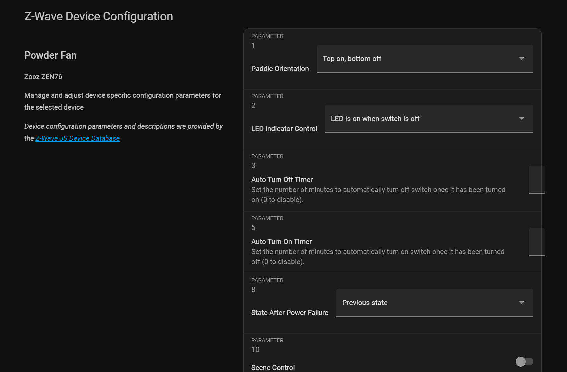
Task: Follow the blue device database hyperlink
Action: coord(78,138)
